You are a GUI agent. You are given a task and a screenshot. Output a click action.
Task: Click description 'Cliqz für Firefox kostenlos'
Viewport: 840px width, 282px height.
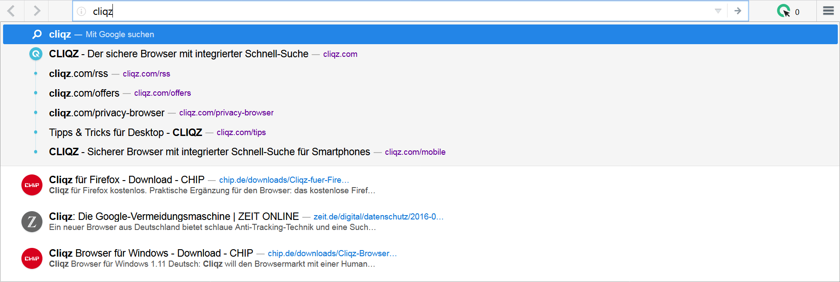point(212,191)
